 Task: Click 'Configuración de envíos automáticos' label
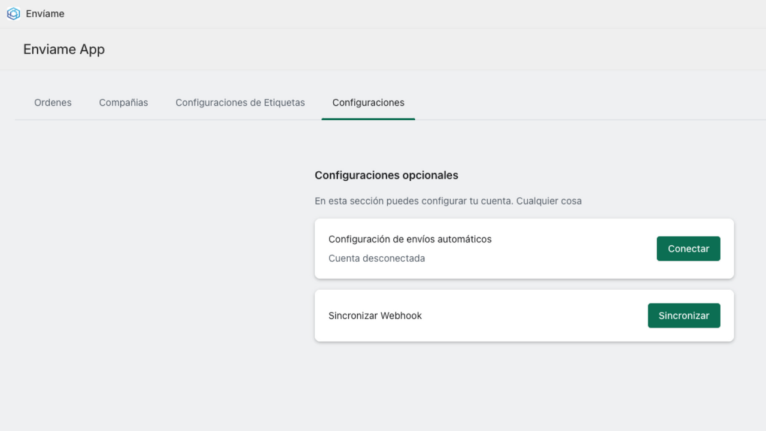(x=410, y=239)
